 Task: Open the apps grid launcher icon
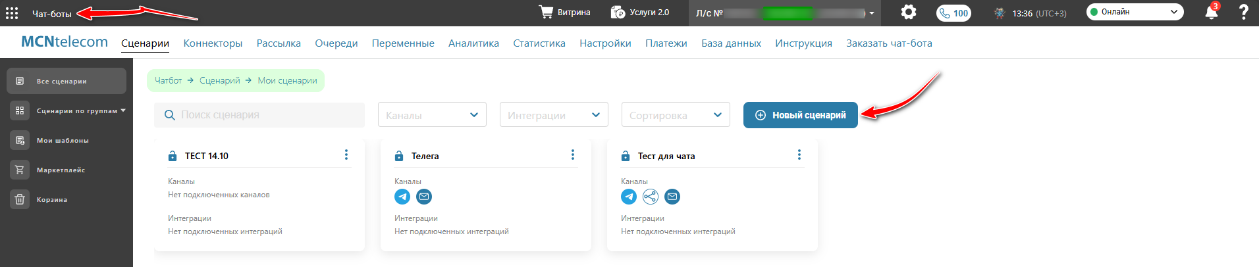(12, 13)
